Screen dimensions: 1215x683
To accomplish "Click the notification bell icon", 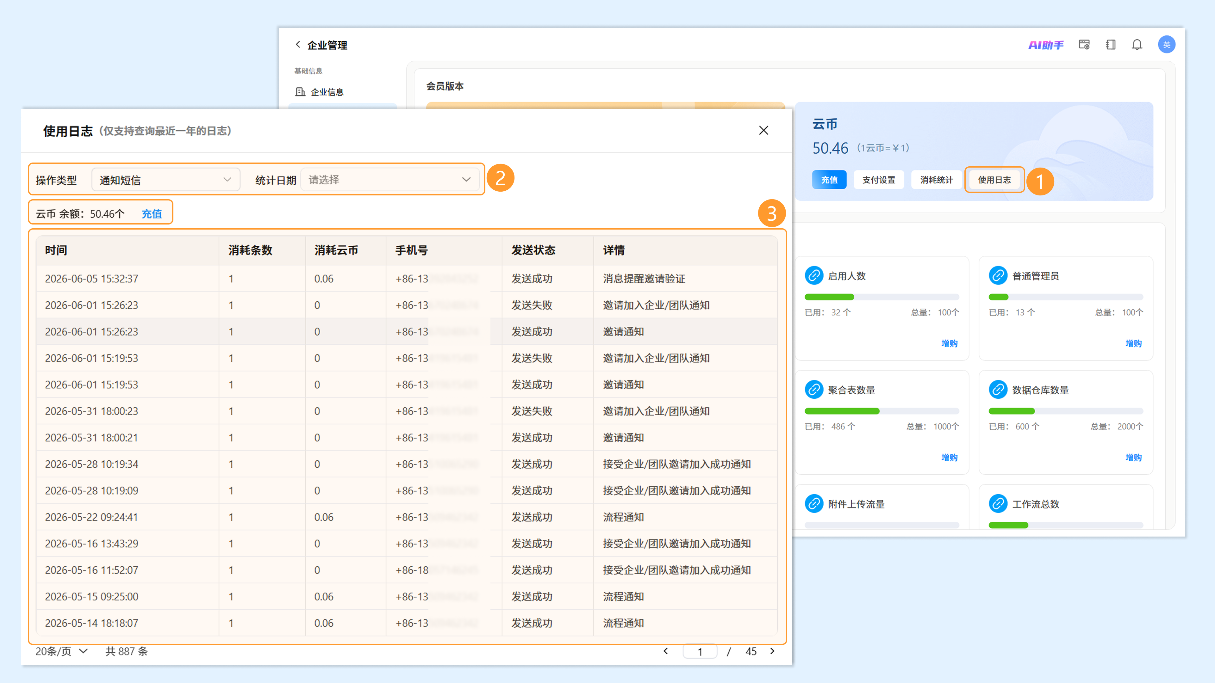I will coord(1137,45).
